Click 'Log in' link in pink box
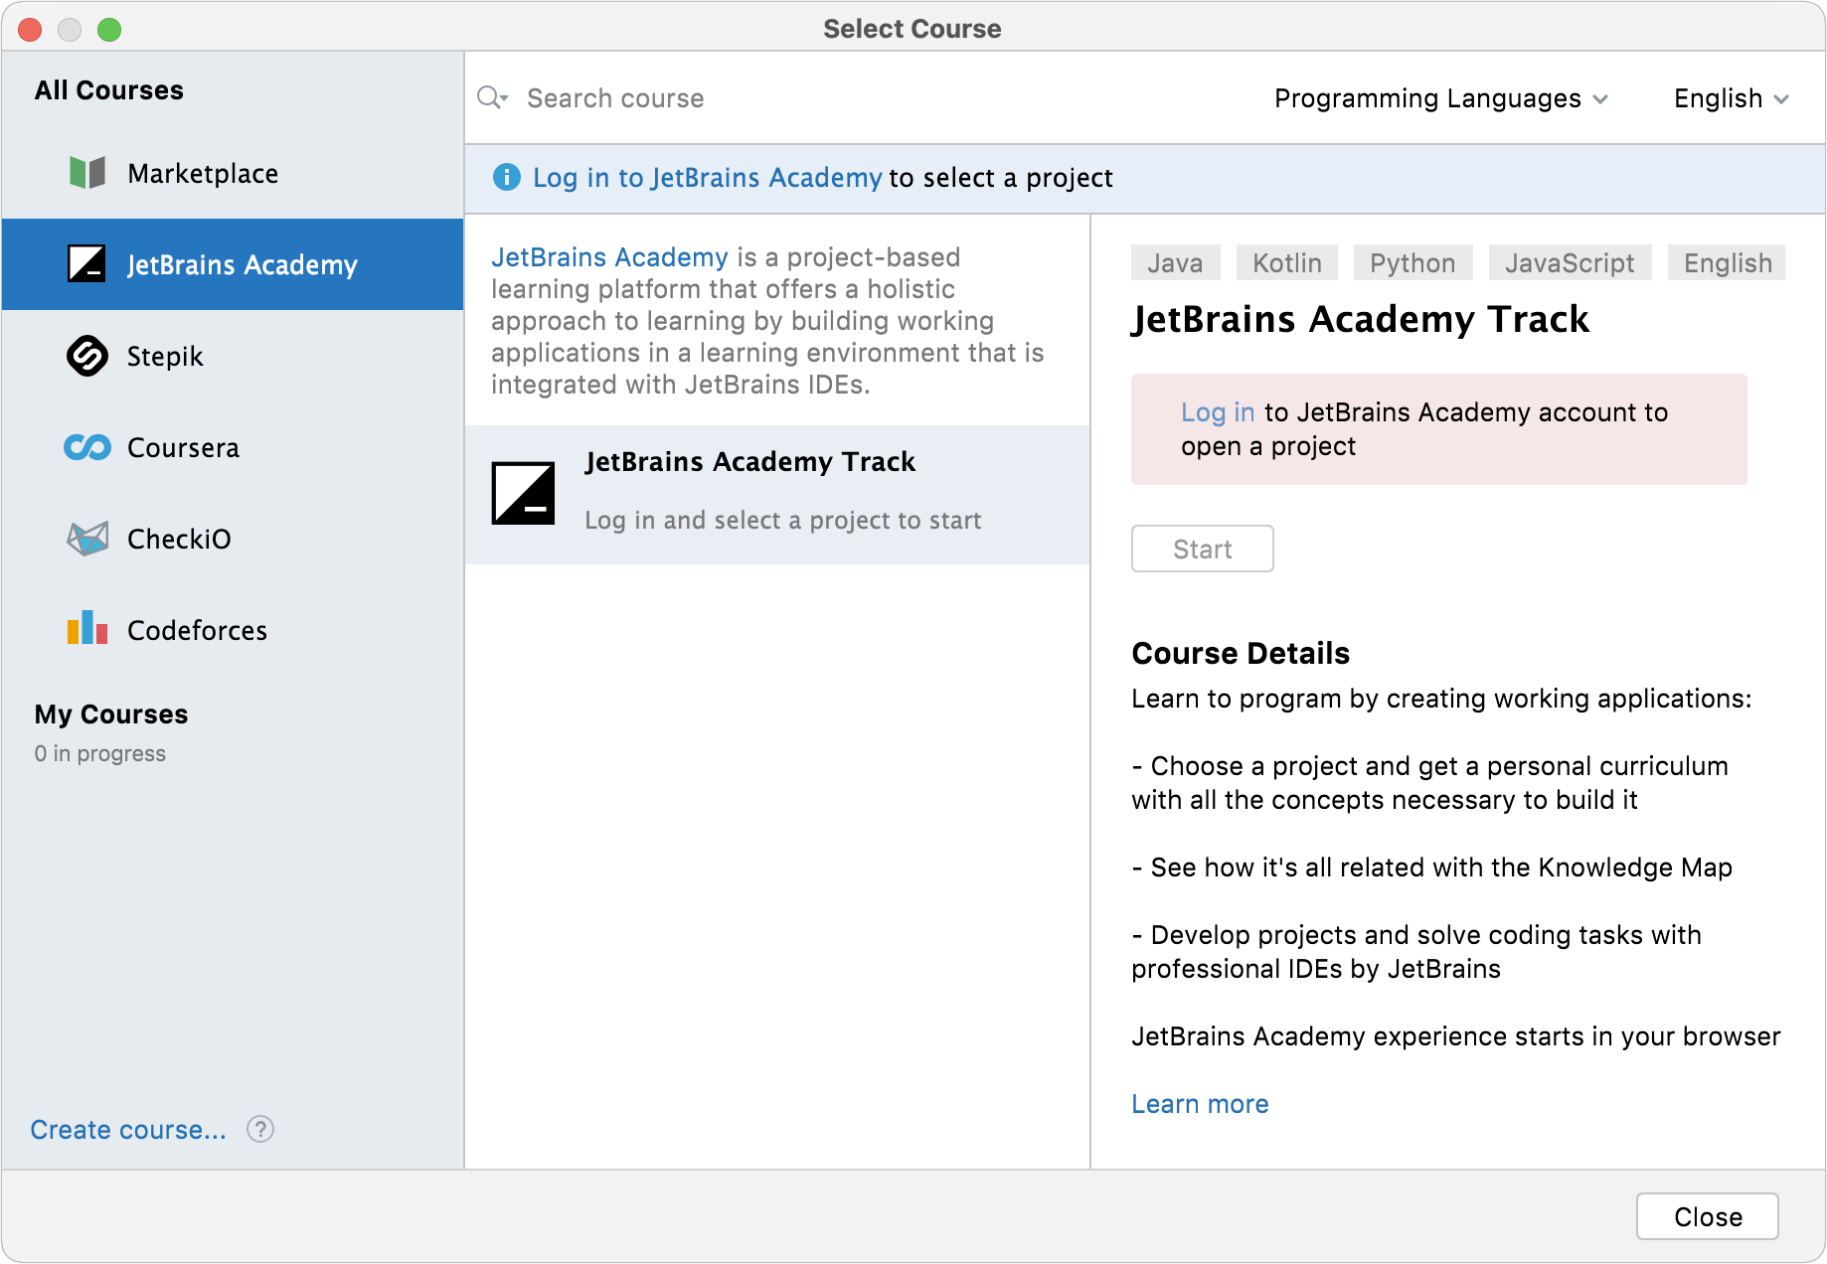This screenshot has width=1827, height=1264. (x=1218, y=411)
